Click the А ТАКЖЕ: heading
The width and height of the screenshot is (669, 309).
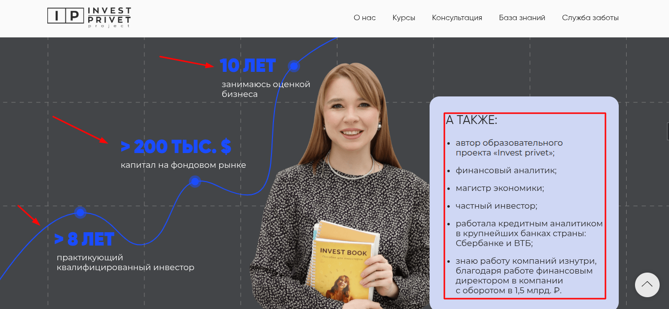click(471, 120)
